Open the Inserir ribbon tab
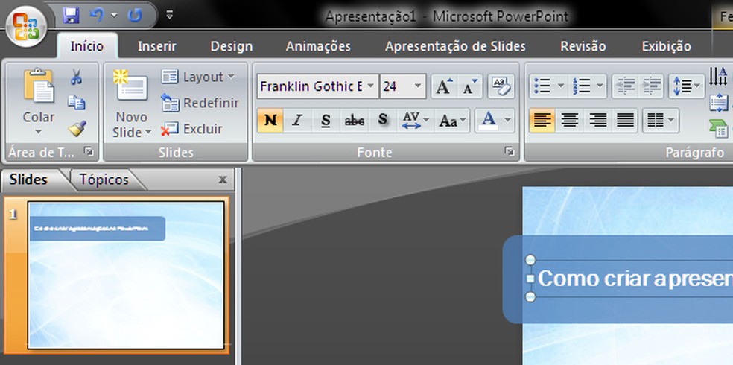This screenshot has width=733, height=365. (157, 46)
